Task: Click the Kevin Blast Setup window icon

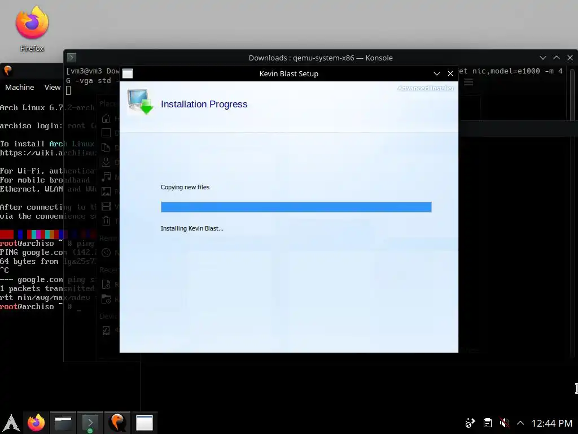Action: coord(128,73)
